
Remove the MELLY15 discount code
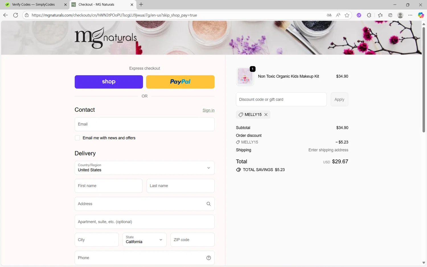(x=266, y=114)
